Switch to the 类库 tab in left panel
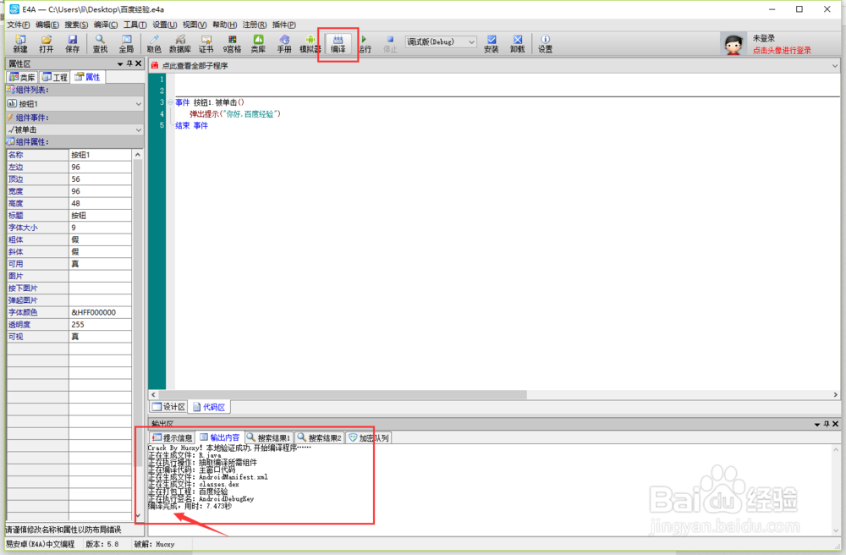The height and width of the screenshot is (555, 846). 22,77
